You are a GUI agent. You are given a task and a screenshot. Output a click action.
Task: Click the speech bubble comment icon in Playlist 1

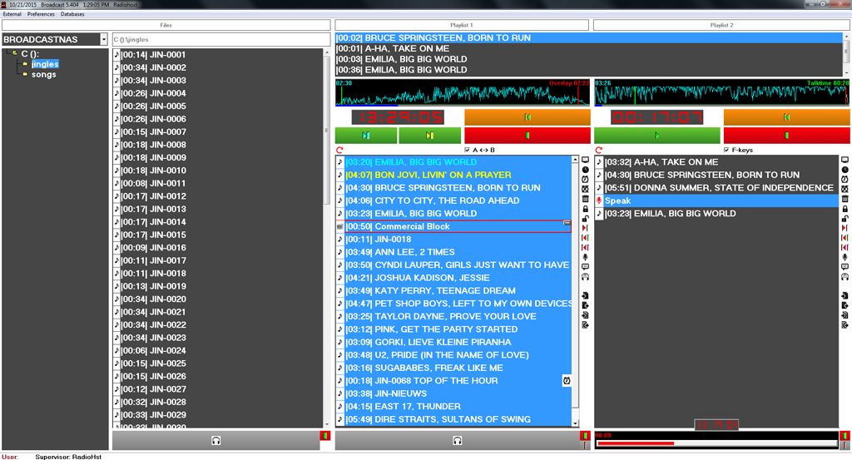pyautogui.click(x=585, y=267)
